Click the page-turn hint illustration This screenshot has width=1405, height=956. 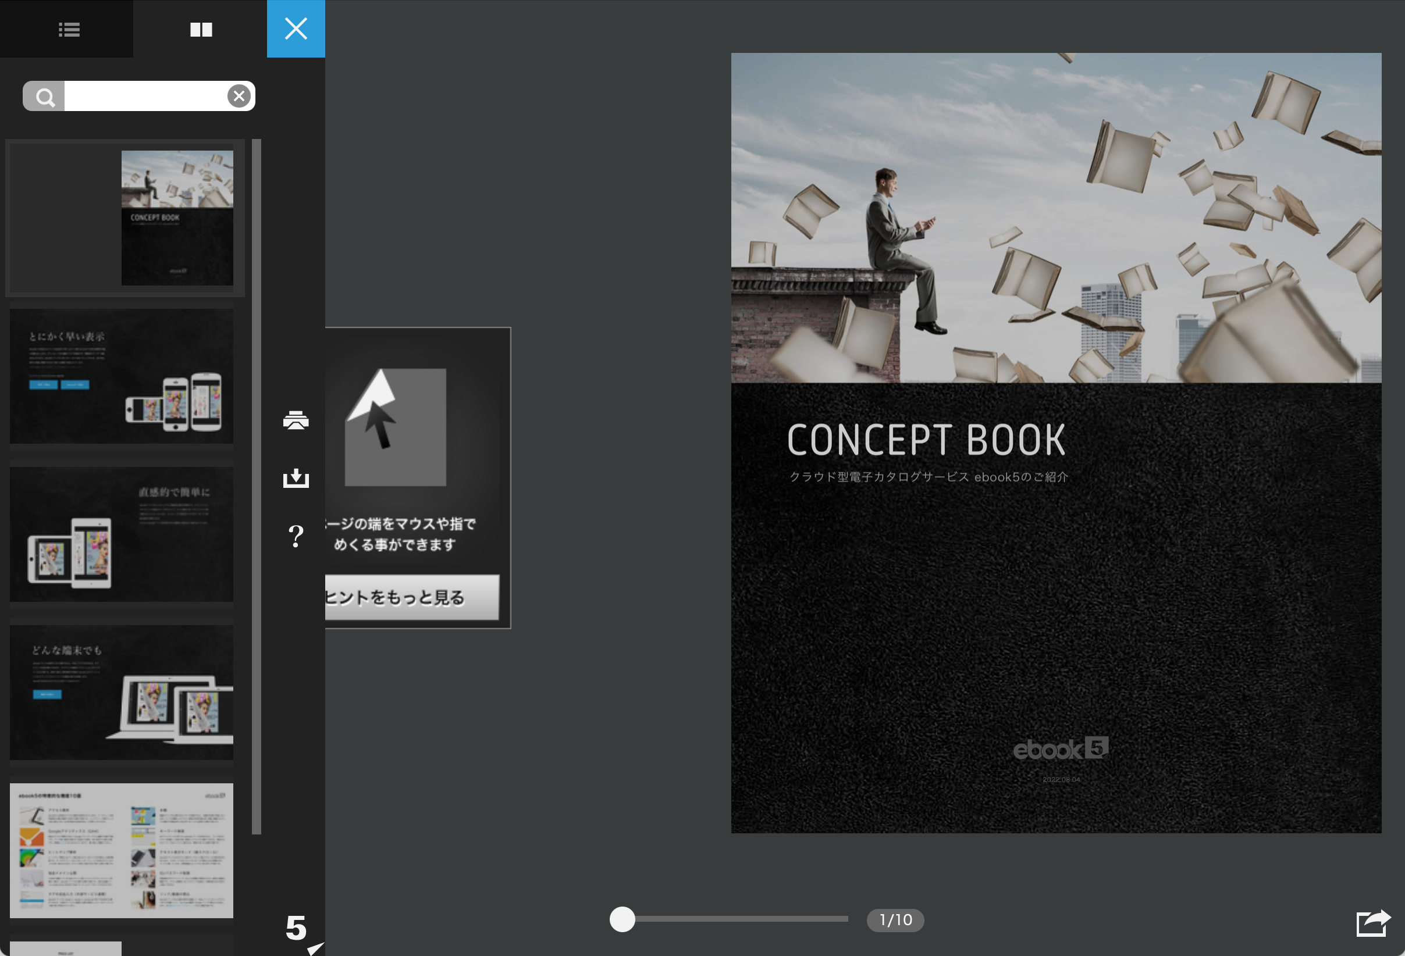tap(396, 427)
